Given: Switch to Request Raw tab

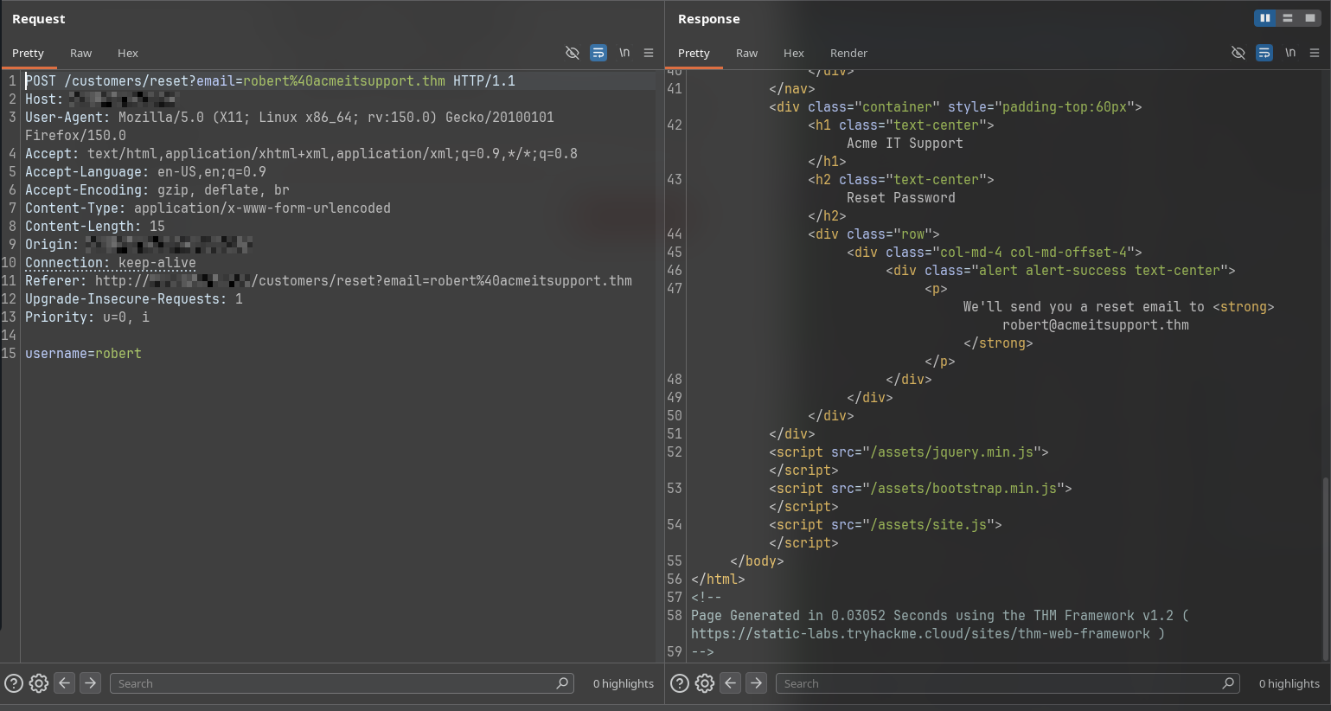Looking at the screenshot, I should pos(80,53).
